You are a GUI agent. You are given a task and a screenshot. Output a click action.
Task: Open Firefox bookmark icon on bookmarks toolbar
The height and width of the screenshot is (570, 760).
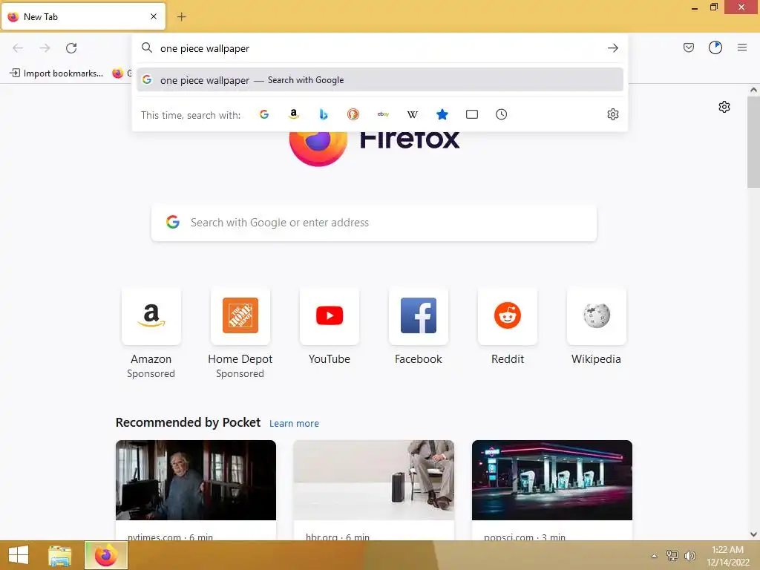[x=118, y=73]
